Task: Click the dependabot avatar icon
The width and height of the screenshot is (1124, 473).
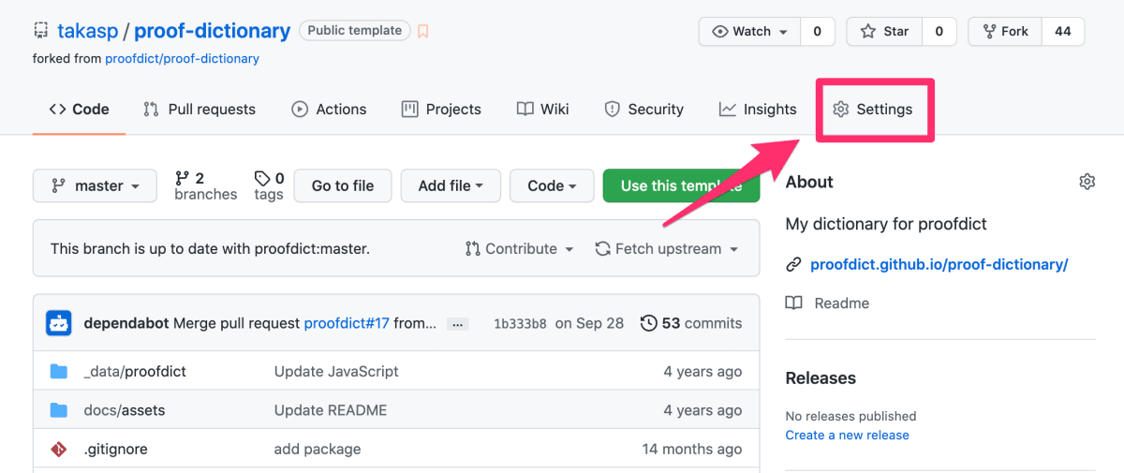Action: point(59,323)
